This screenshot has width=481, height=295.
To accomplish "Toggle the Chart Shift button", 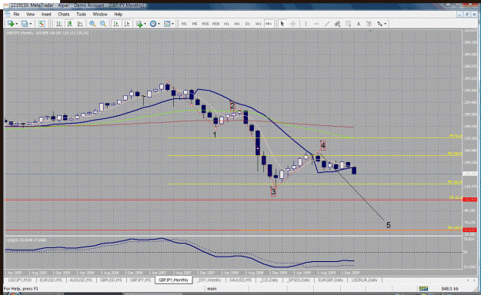I will click(x=126, y=24).
